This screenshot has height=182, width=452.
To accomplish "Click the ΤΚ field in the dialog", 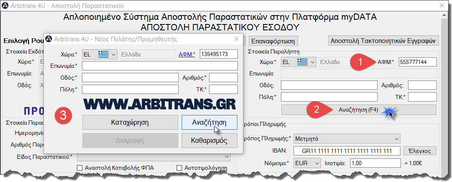I will point(223,89).
